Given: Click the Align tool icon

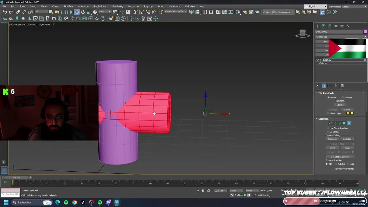Looking at the screenshot, I should click(x=198, y=12).
